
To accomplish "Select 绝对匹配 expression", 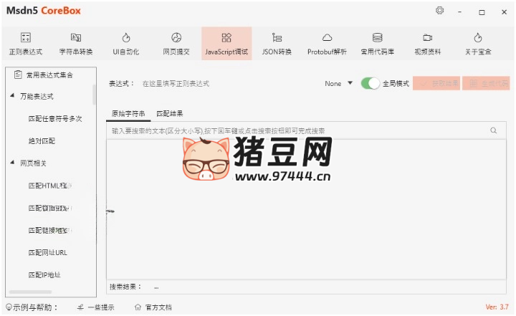I will point(42,141).
